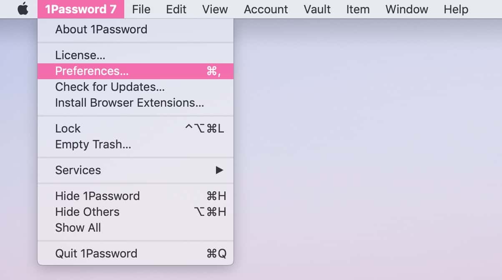Lock 1Password via the Lock entry
Viewport: 502px width, 280px height.
[136, 128]
